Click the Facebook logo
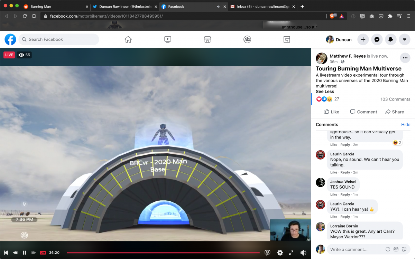Viewport: 415px width, 259px height. click(x=10, y=39)
